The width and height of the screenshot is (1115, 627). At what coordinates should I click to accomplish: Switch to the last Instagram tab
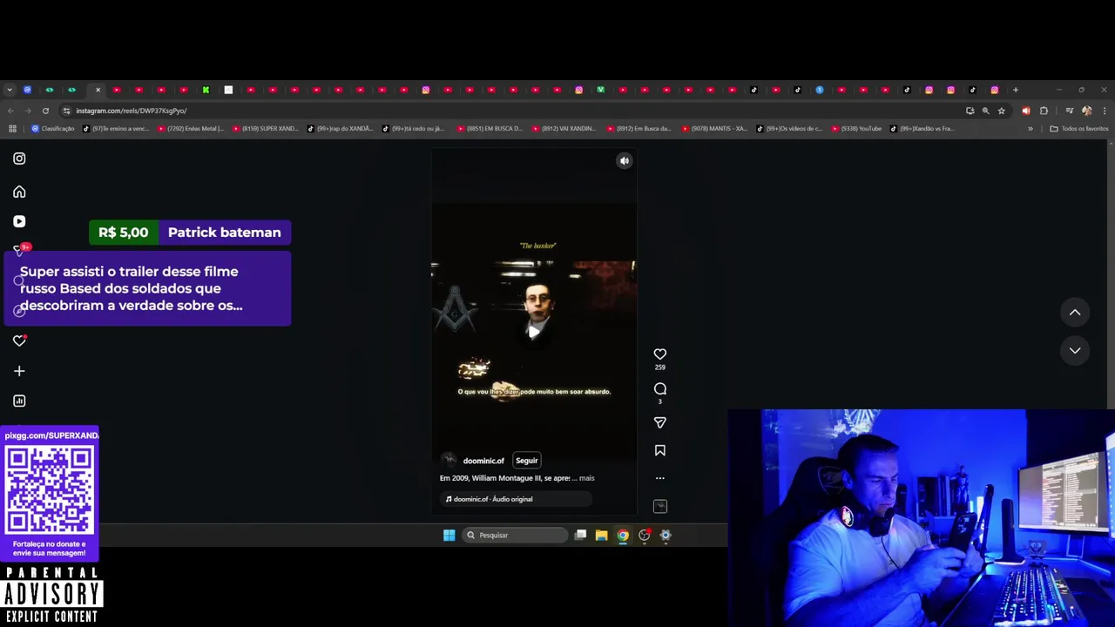(x=994, y=90)
